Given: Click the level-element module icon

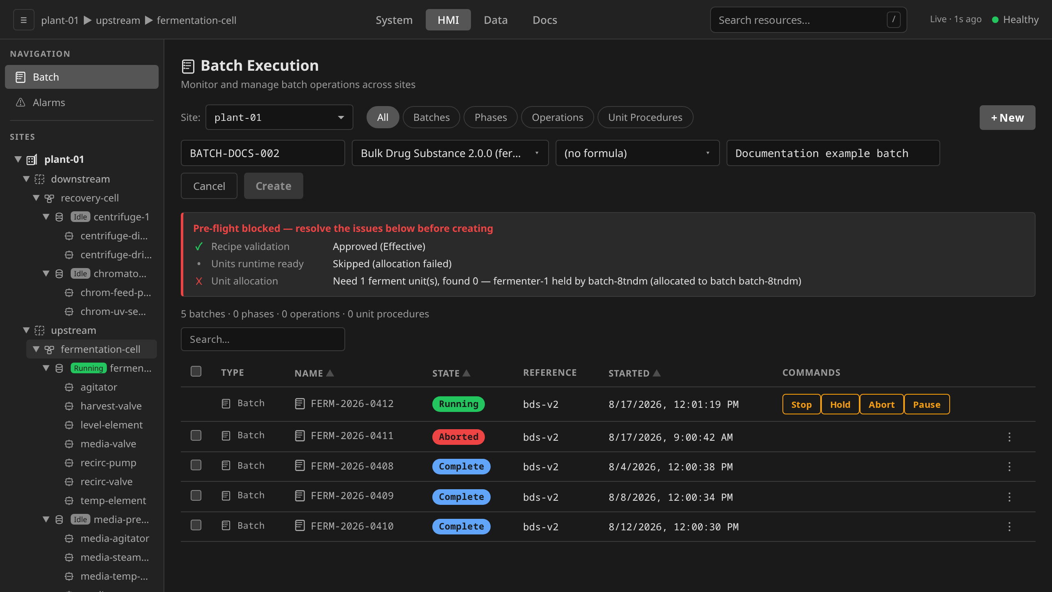Looking at the screenshot, I should click(69, 425).
